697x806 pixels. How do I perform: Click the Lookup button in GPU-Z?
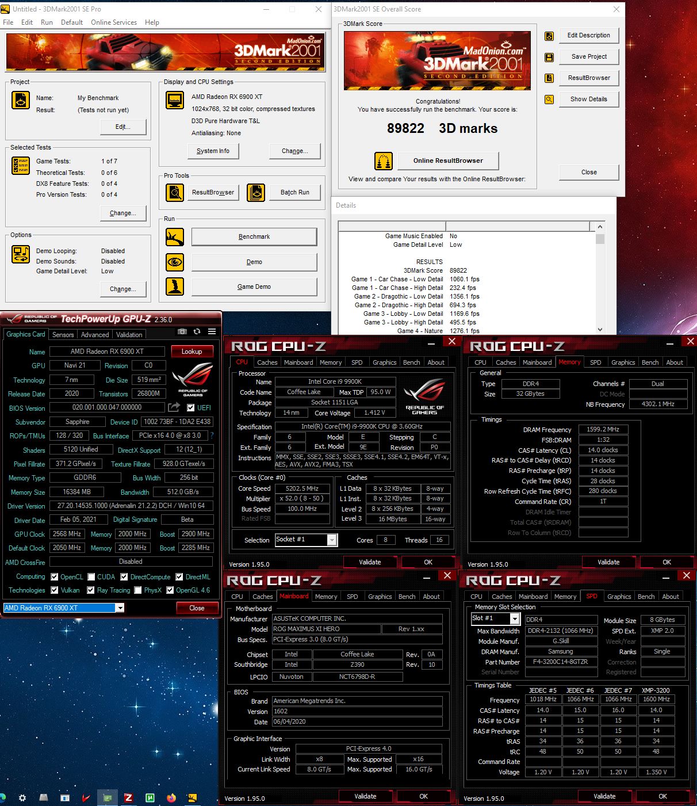(192, 352)
